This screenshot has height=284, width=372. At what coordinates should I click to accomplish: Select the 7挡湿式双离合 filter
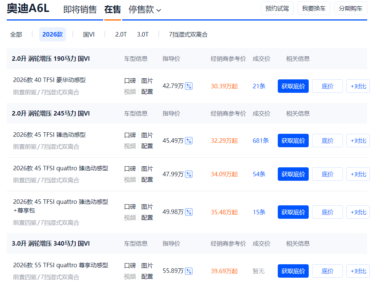[x=188, y=34]
